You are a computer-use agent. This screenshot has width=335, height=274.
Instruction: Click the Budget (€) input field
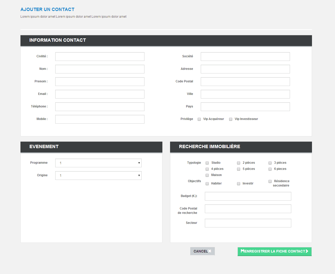point(248,196)
